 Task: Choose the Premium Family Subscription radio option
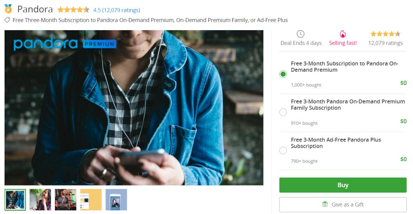[x=283, y=112]
